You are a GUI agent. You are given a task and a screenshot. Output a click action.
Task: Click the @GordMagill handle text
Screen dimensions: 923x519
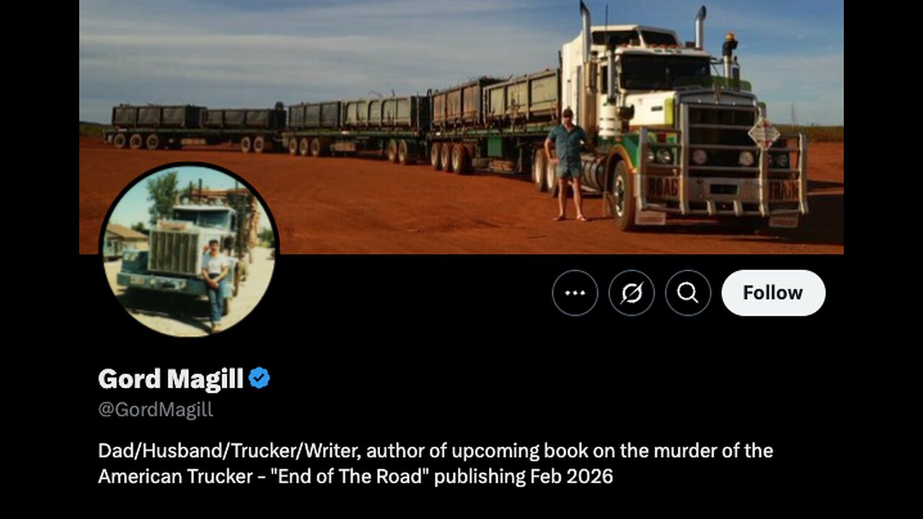156,409
